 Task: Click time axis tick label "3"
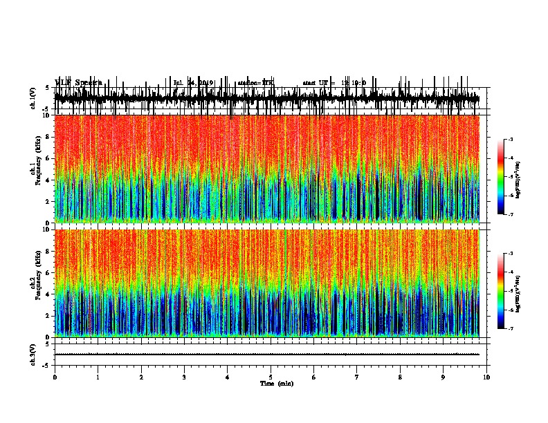coord(184,377)
